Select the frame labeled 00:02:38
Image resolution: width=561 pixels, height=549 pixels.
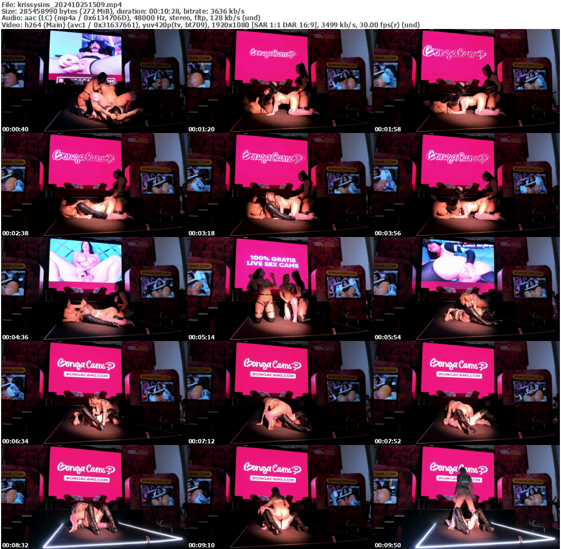93,183
